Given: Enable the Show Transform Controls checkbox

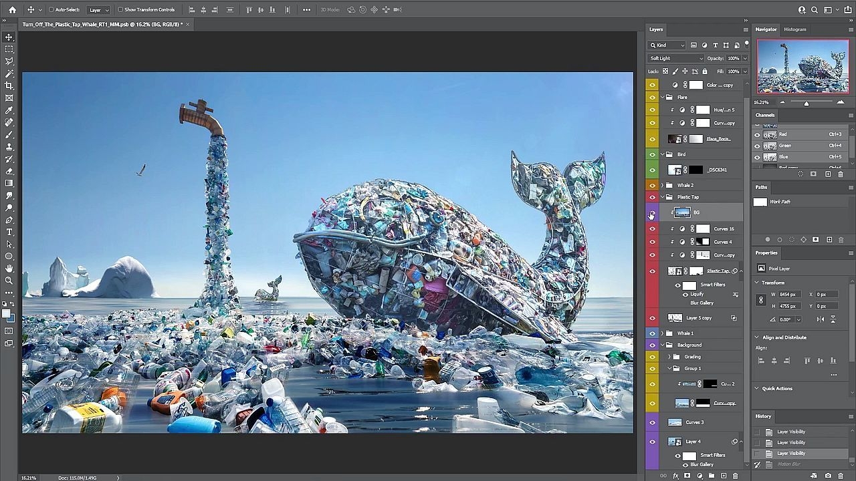Looking at the screenshot, I should click(x=120, y=9).
